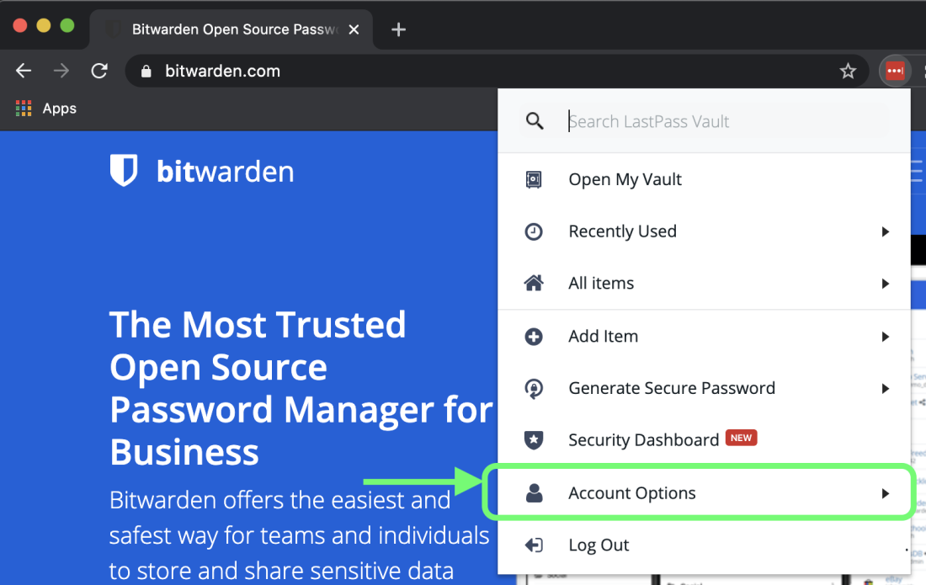Image resolution: width=926 pixels, height=585 pixels.
Task: Click the bookmark star in the address bar
Action: click(848, 71)
